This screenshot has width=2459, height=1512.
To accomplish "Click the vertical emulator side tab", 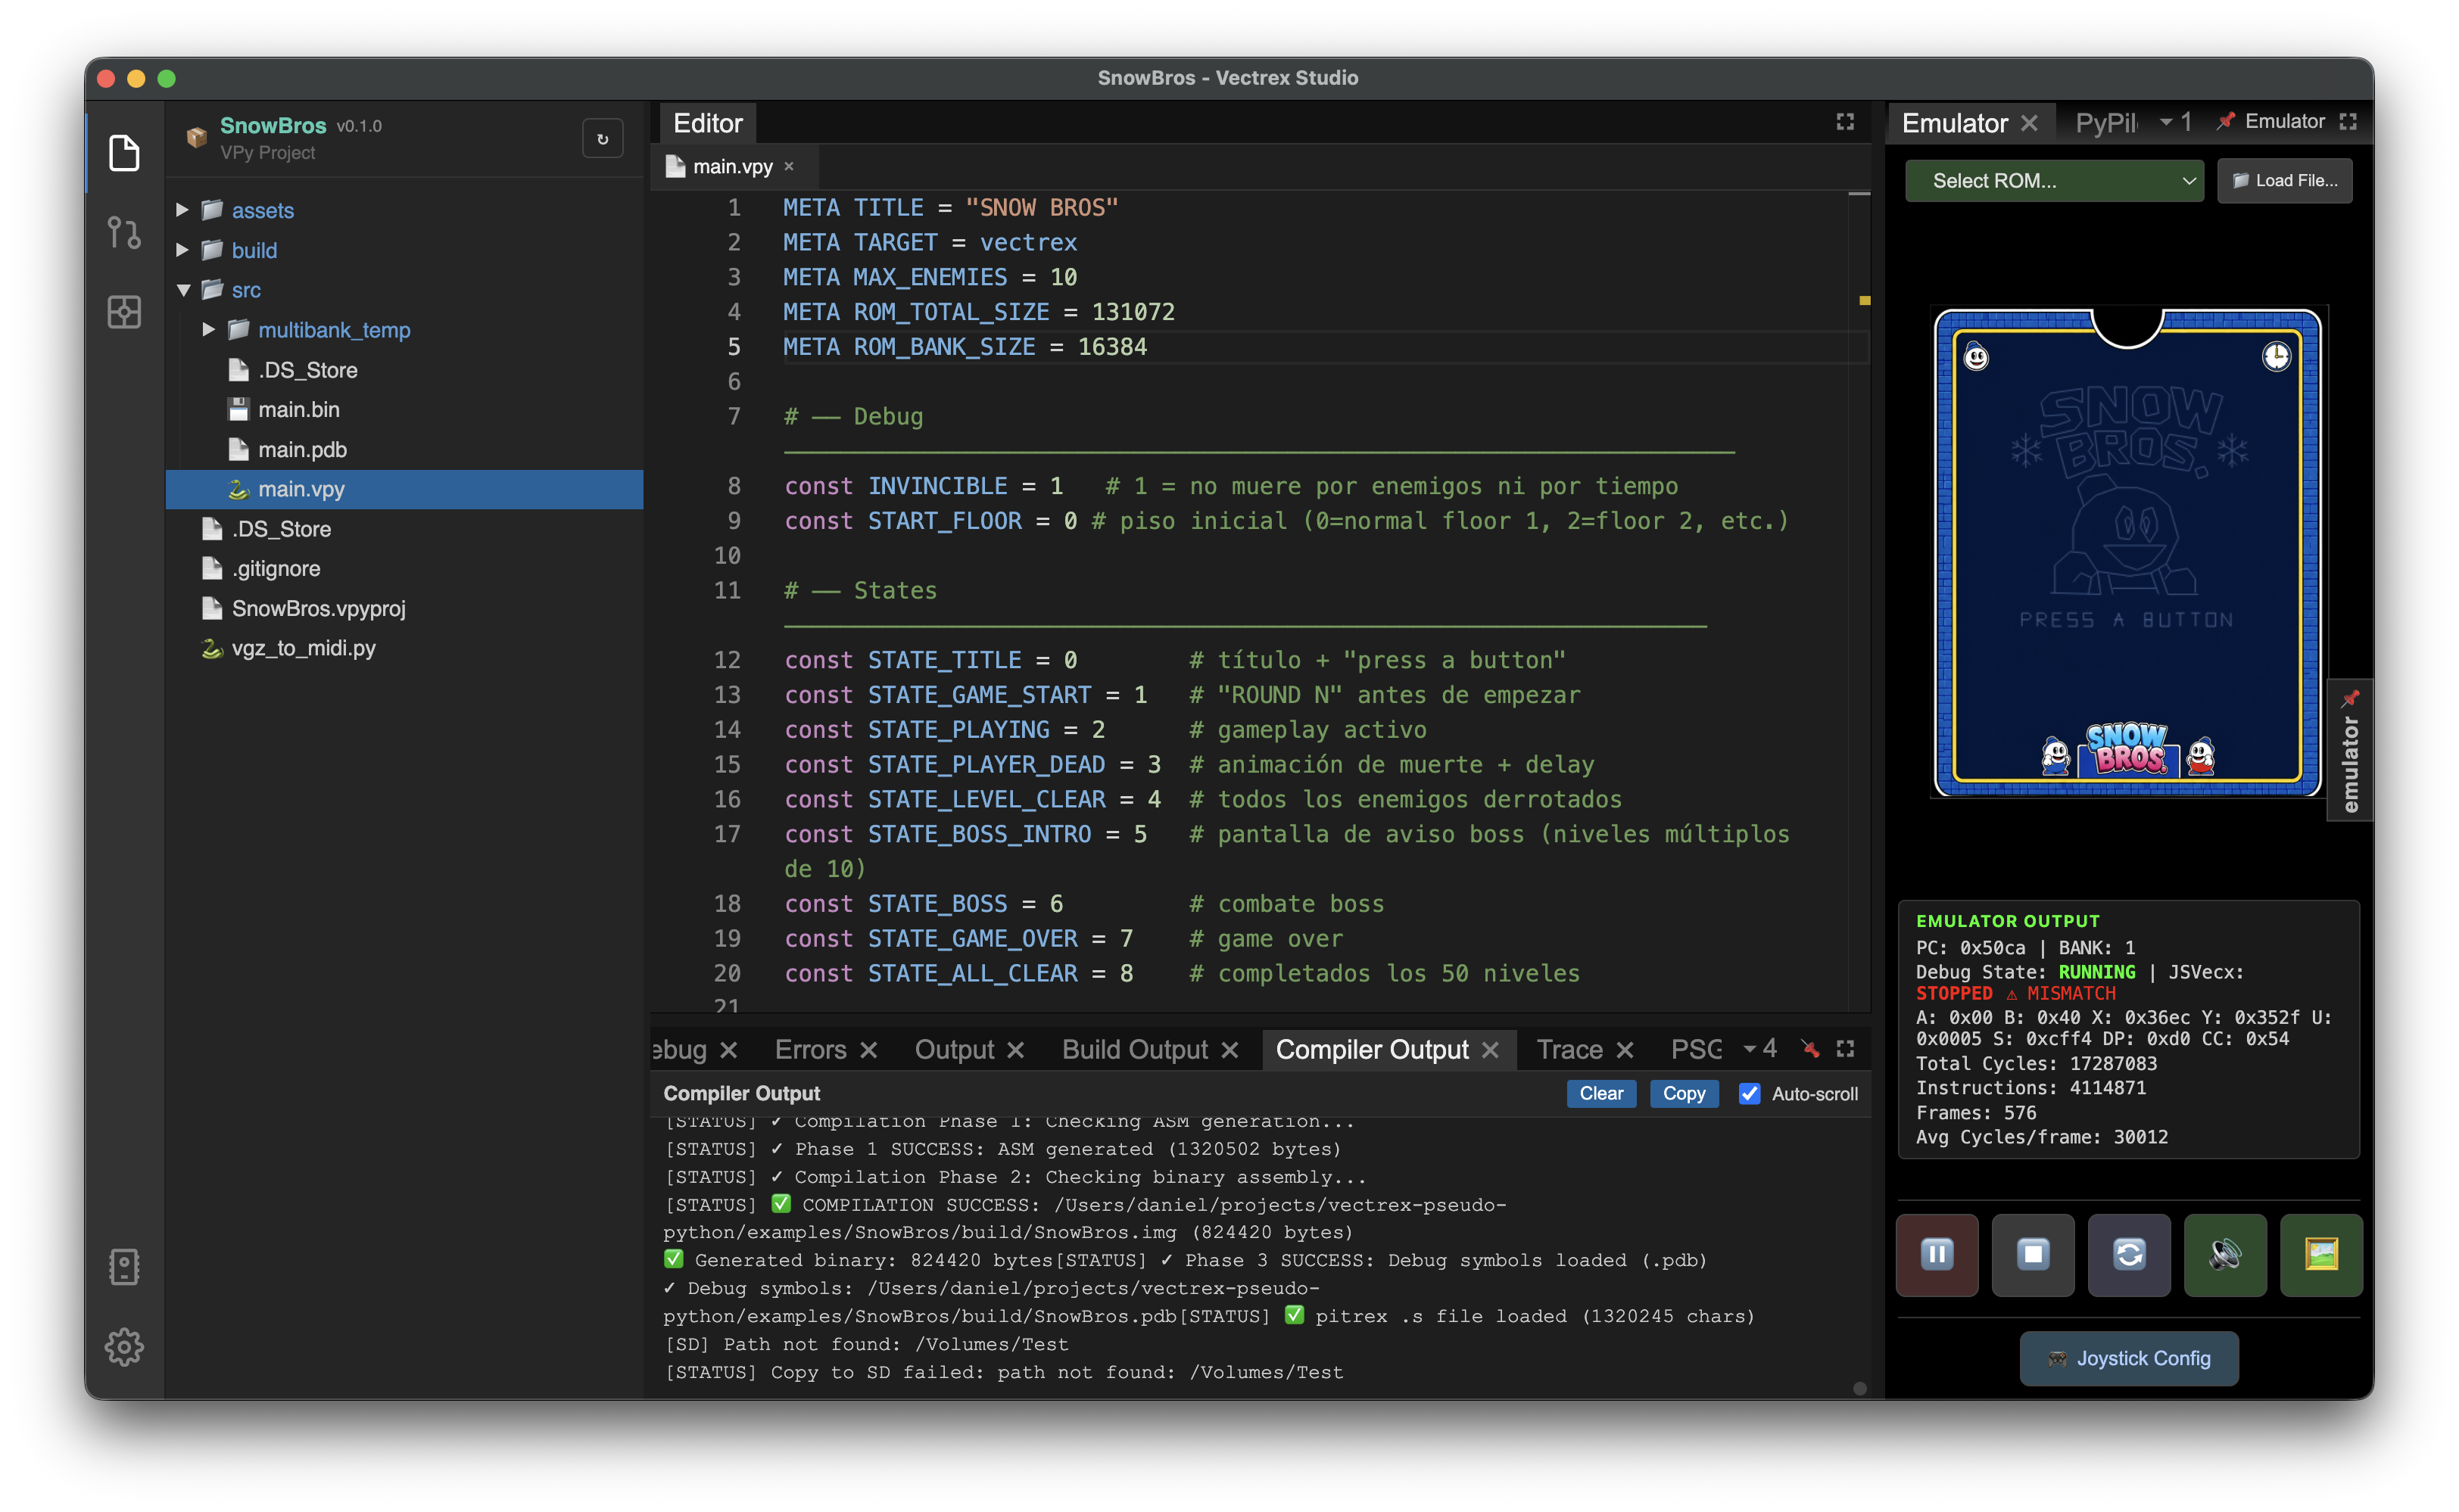I will tap(2350, 751).
